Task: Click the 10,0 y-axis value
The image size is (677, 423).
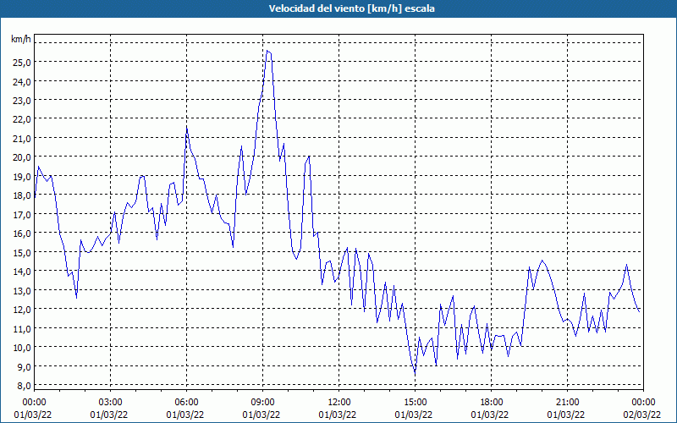Action: point(22,347)
